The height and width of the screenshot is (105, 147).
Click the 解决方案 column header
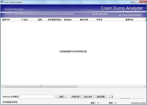point(87,20)
